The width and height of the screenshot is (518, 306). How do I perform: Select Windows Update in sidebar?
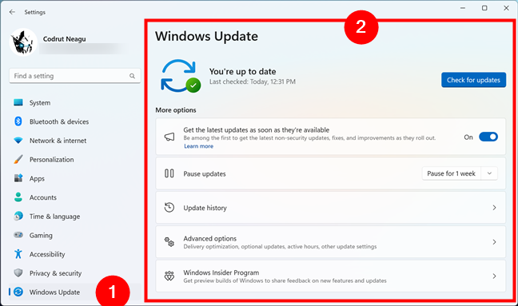(x=75, y=292)
